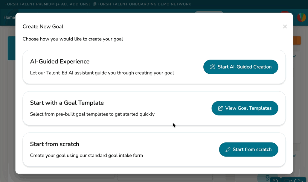
Task: Click the colorful pie-chart avatar in the header
Action: coord(301,17)
